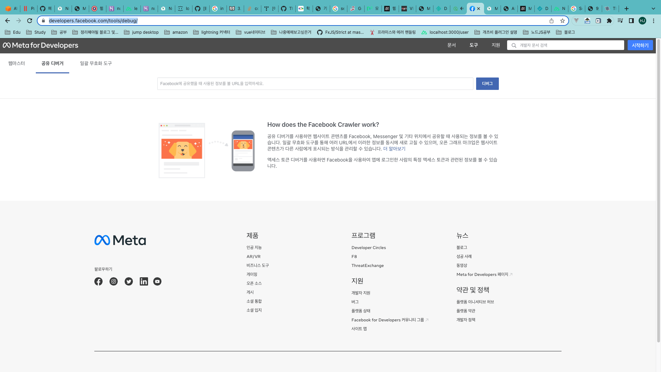Open the 인공 지능 footer link

pos(254,248)
